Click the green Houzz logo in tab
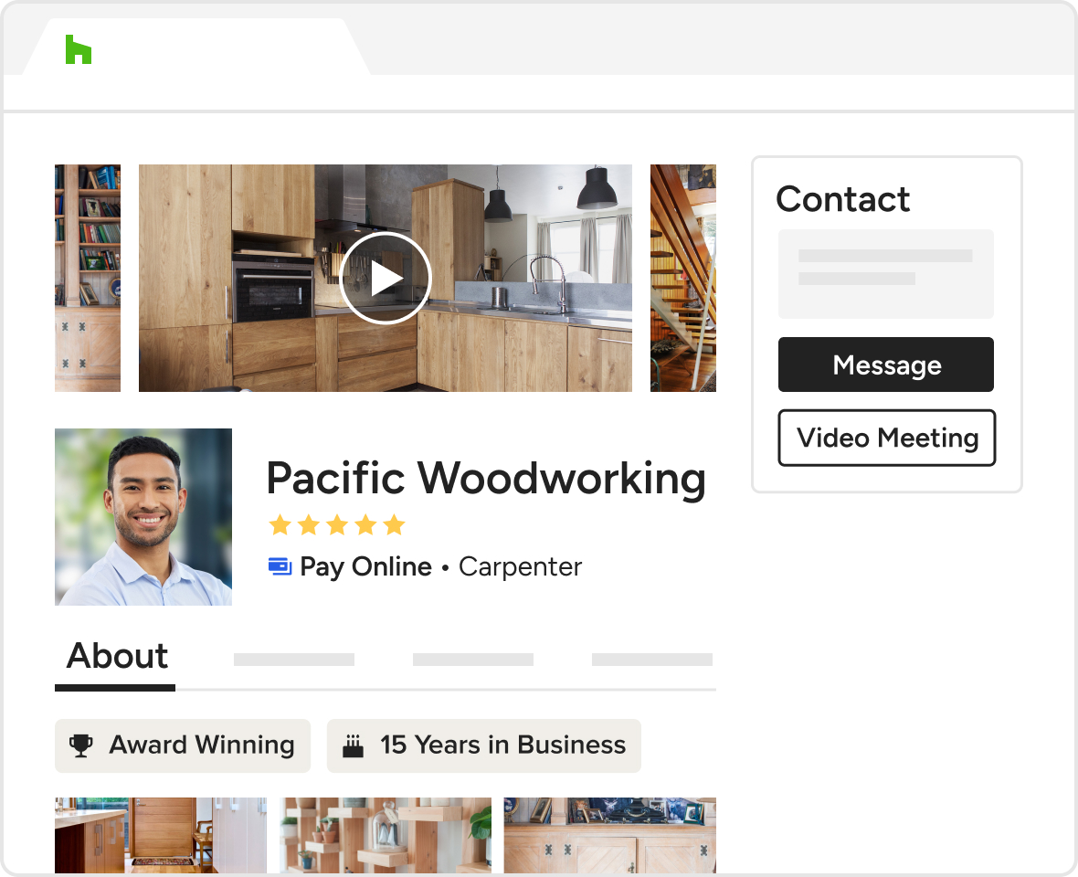The image size is (1078, 877). pyautogui.click(x=79, y=49)
